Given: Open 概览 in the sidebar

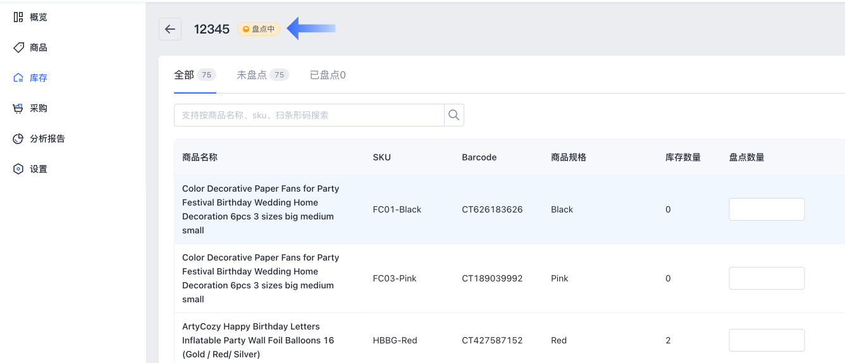Looking at the screenshot, I should click(x=39, y=17).
